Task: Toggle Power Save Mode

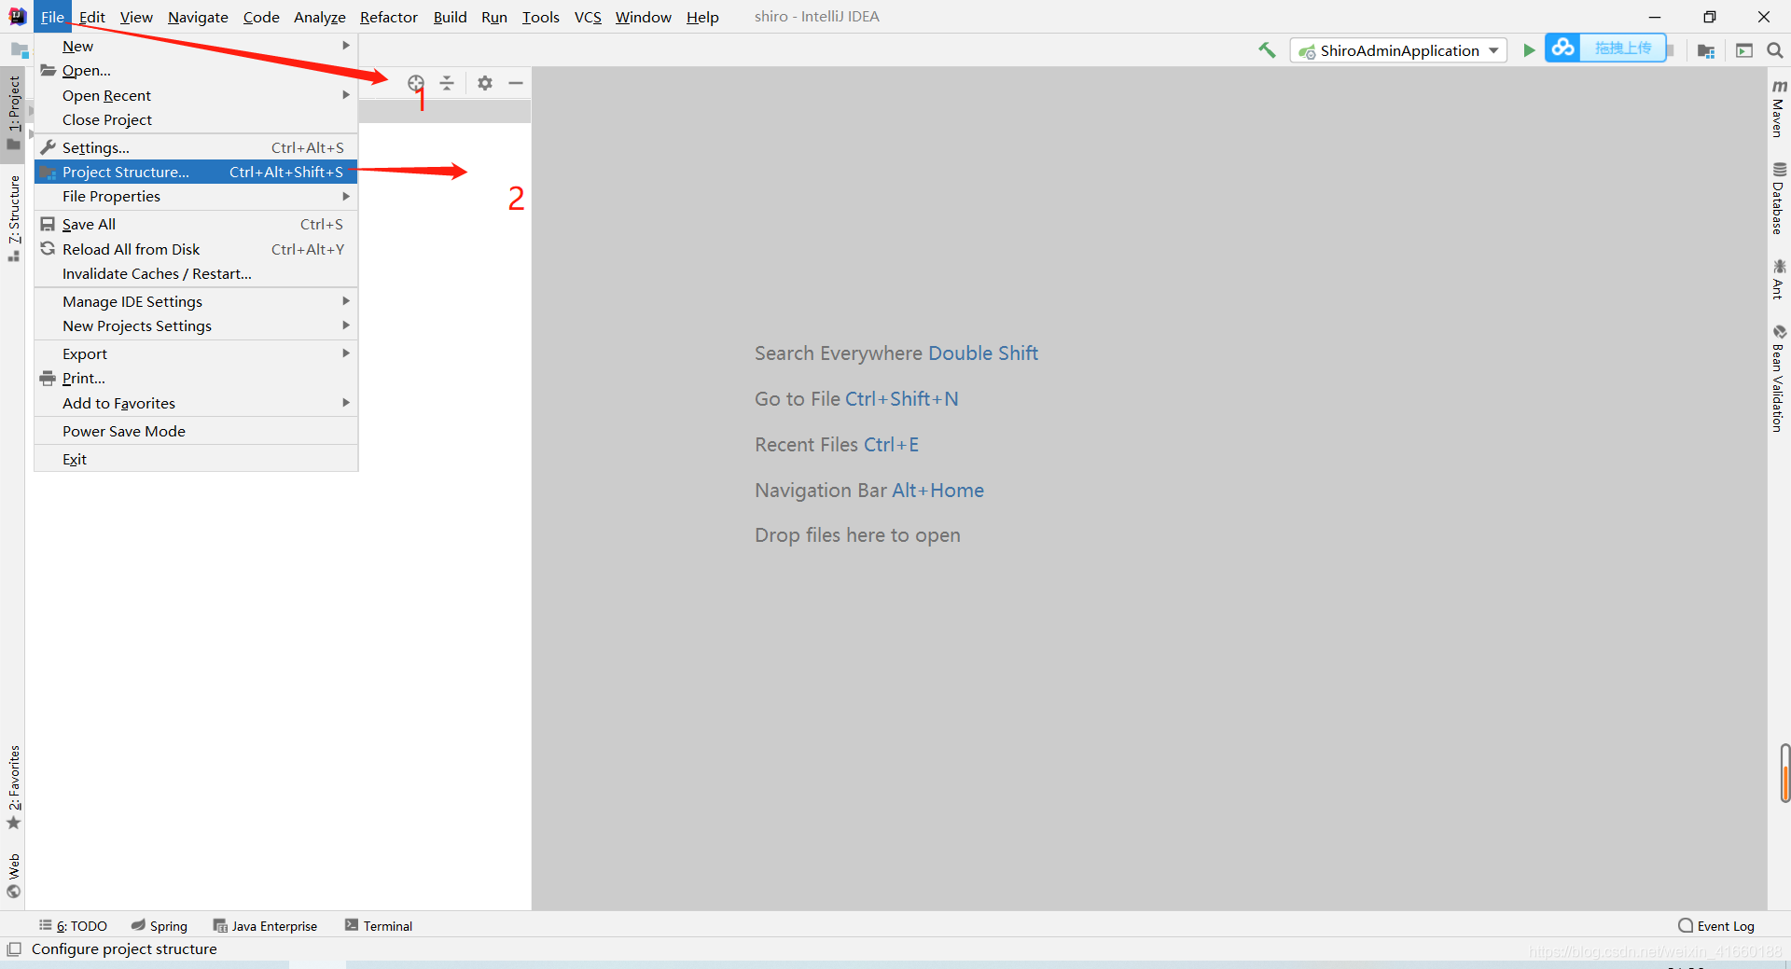Action: (196, 431)
